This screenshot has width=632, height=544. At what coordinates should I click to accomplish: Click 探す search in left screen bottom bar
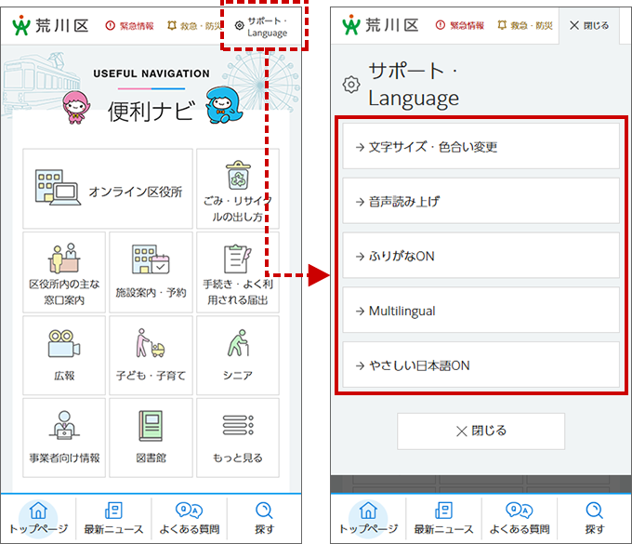[264, 518]
